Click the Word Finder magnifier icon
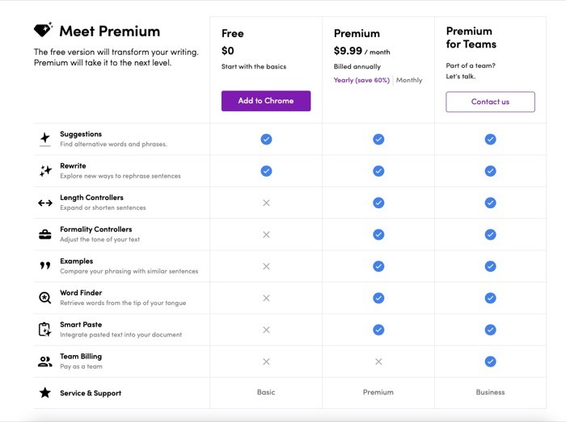Image resolution: width=566 pixels, height=422 pixels. (x=45, y=298)
